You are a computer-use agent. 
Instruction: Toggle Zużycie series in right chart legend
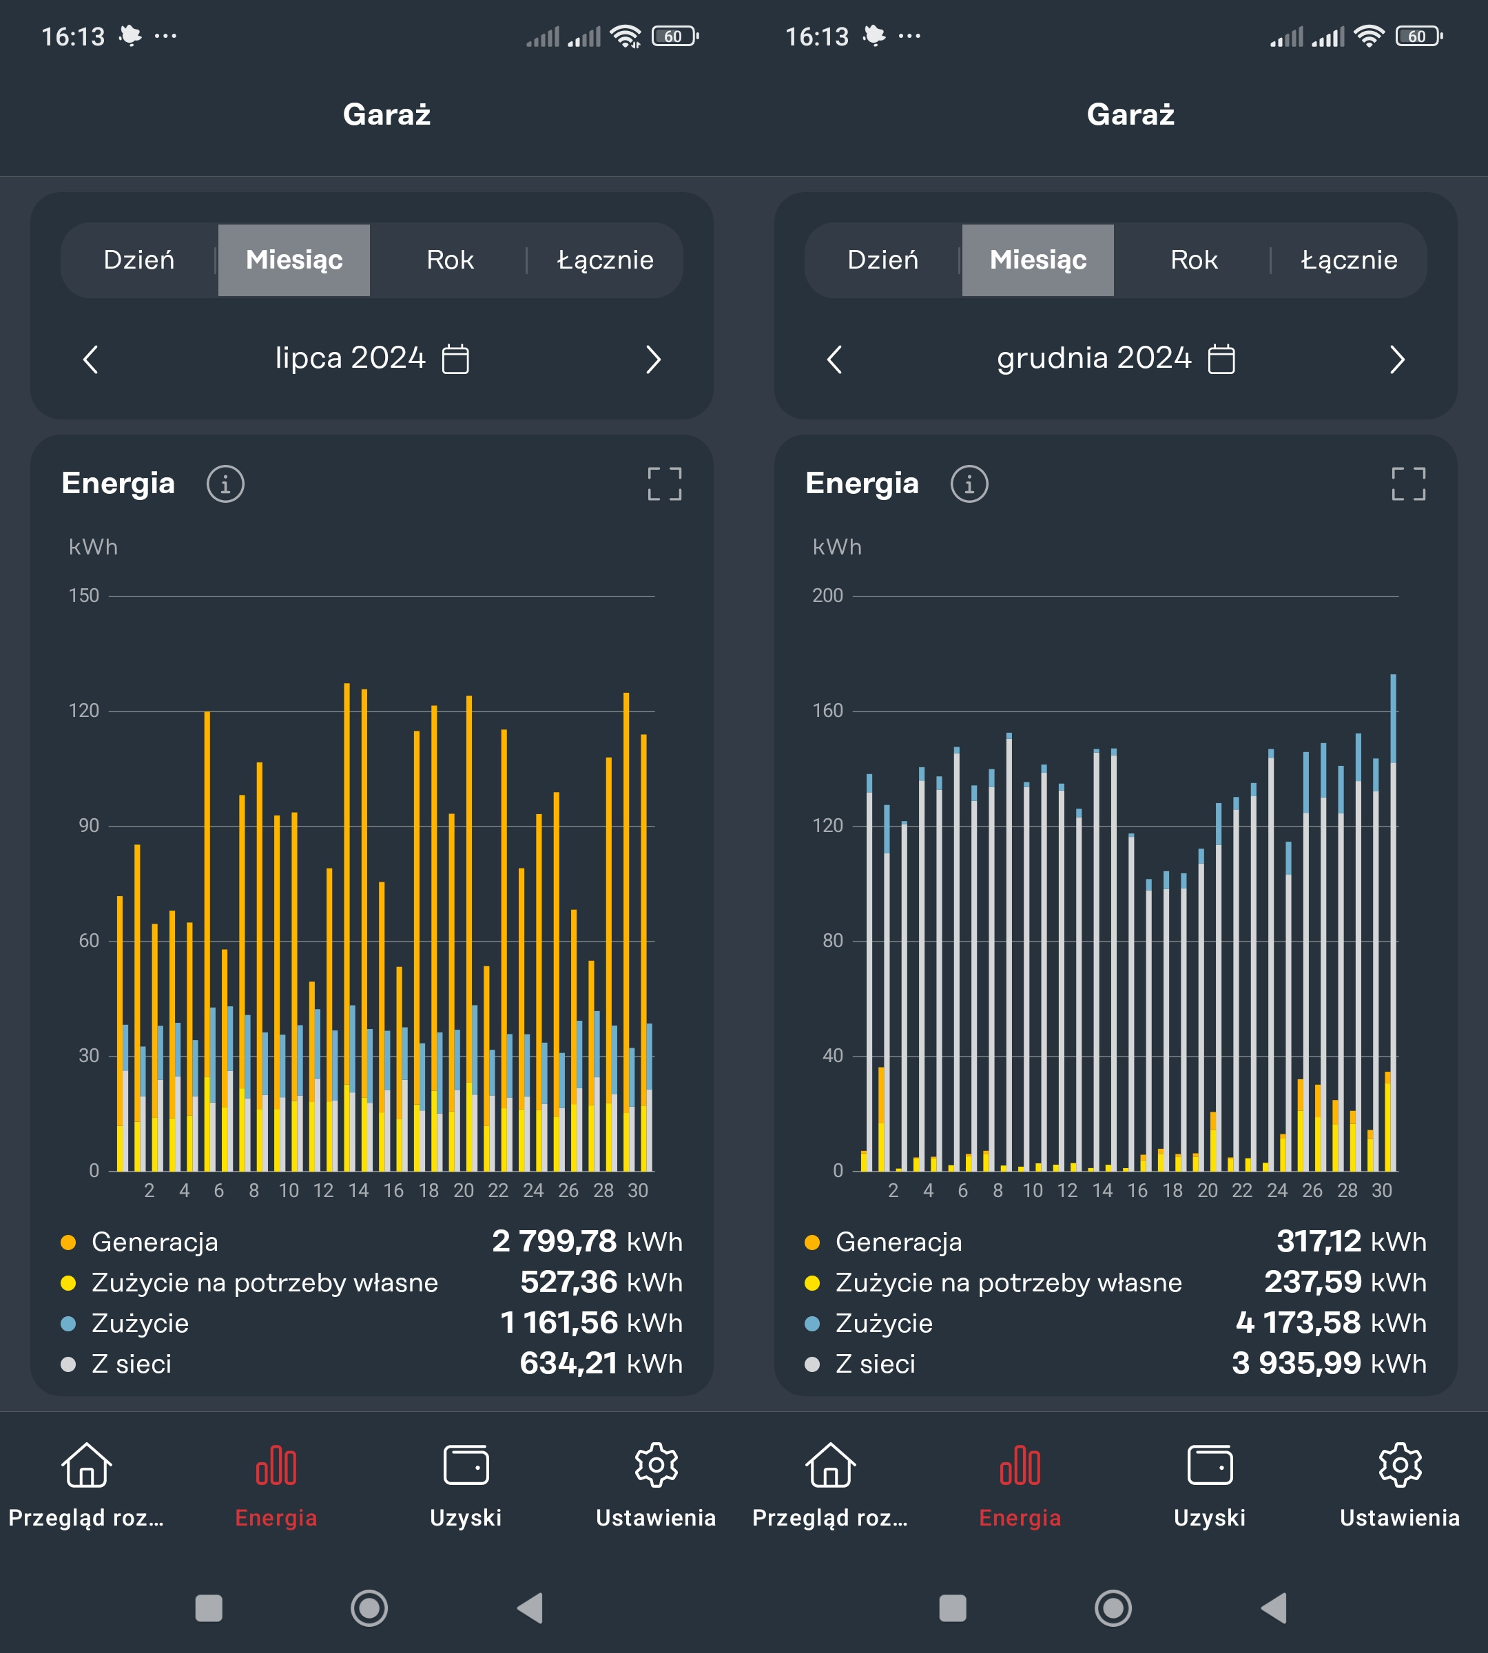click(883, 1322)
